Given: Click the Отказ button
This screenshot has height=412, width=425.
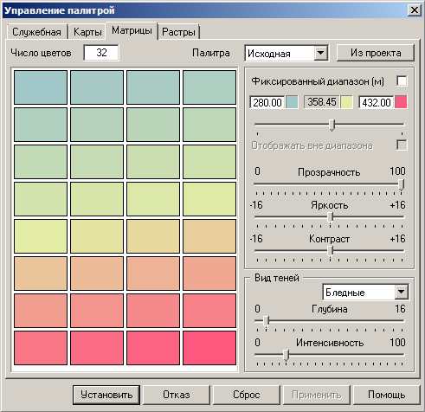Looking at the screenshot, I should 177,395.
